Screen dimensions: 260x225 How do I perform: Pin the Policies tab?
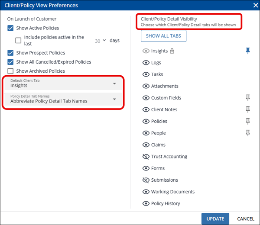point(248,121)
